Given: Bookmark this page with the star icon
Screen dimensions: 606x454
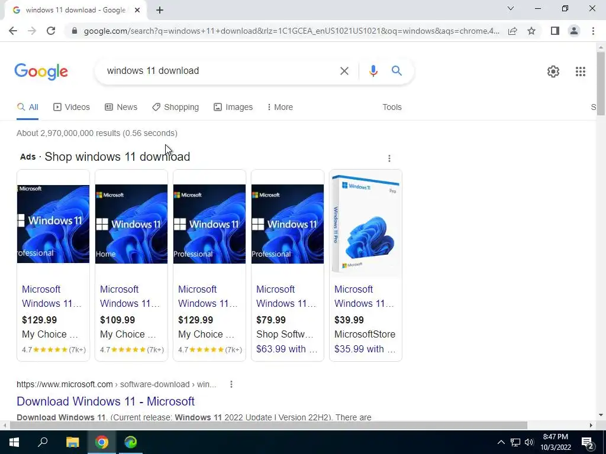Looking at the screenshot, I should pyautogui.click(x=531, y=31).
